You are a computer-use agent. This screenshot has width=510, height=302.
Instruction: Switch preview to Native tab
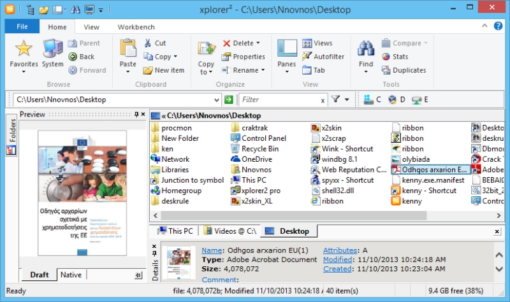[x=71, y=275]
